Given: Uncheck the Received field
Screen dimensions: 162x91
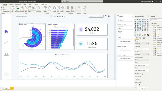Looking at the screenshot, I should [x=154, y=44].
